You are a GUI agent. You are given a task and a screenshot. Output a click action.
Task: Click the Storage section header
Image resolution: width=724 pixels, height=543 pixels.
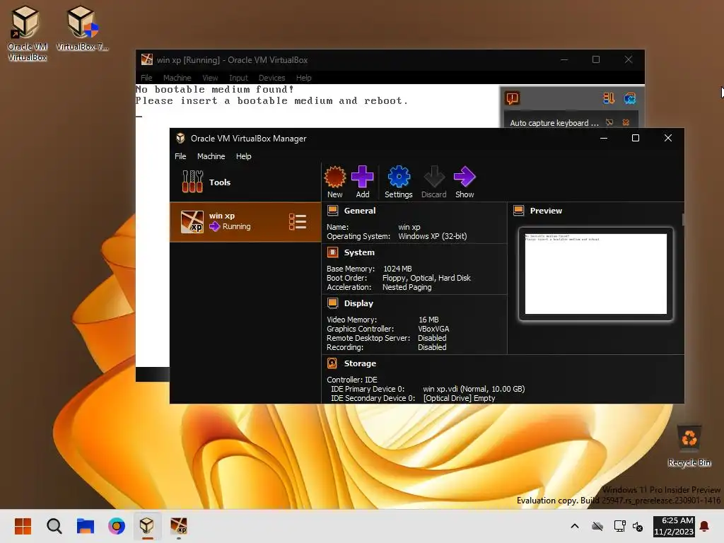(360, 363)
